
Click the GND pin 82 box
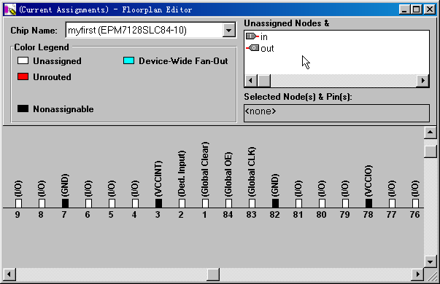coord(275,203)
